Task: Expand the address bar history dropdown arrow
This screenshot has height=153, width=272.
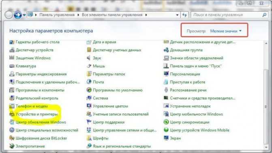Action: point(177,15)
